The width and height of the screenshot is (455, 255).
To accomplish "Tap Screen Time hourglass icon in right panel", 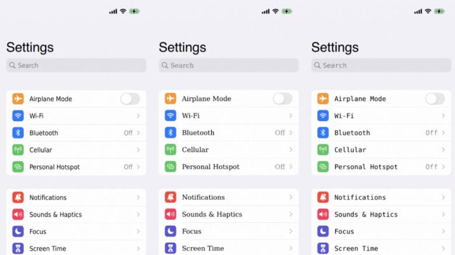I will click(x=323, y=248).
